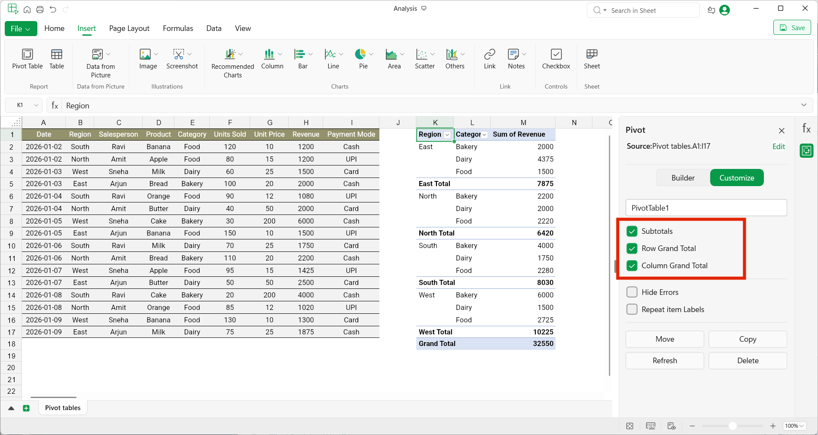
Task: Click the PivotTable1 name field
Action: pos(706,208)
